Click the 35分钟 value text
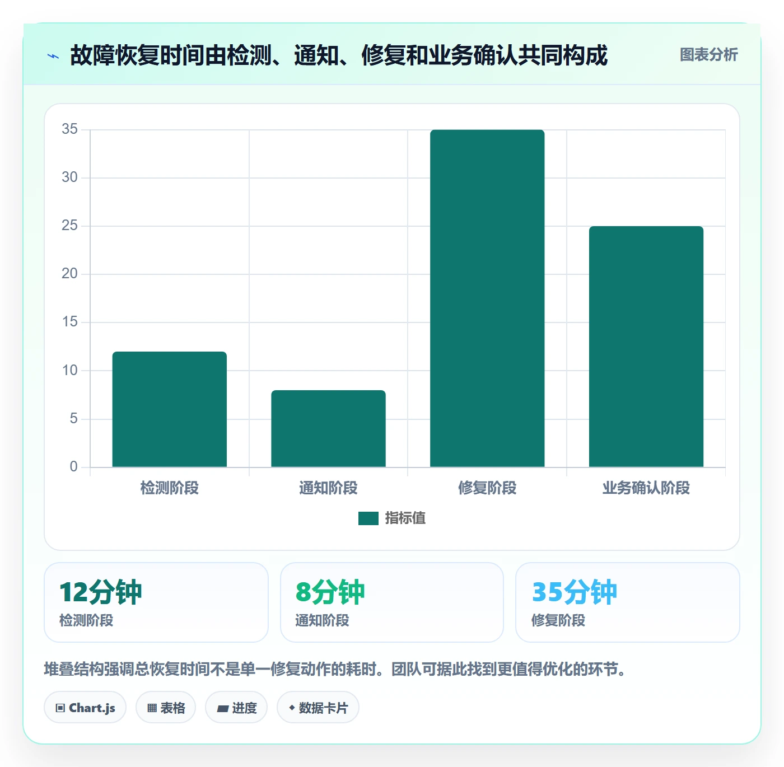 click(x=575, y=592)
